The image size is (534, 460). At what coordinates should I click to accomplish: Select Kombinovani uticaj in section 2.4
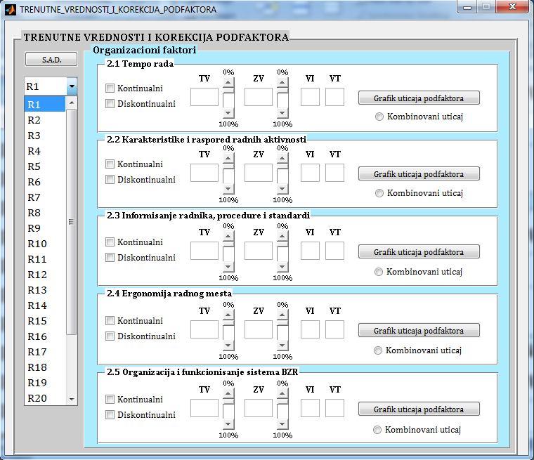tap(378, 350)
